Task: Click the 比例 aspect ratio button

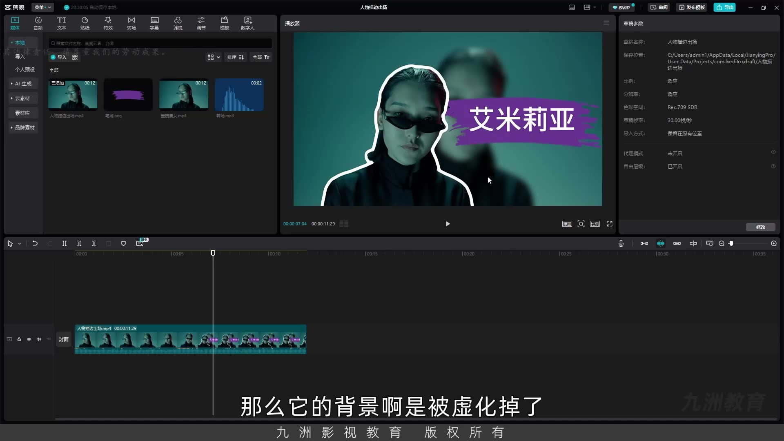Action: 595,224
